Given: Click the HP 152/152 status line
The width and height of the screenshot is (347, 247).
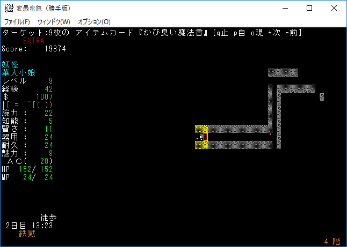Looking at the screenshot, I should [27, 169].
